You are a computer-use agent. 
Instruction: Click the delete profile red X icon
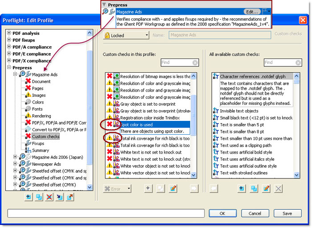click(x=49, y=197)
